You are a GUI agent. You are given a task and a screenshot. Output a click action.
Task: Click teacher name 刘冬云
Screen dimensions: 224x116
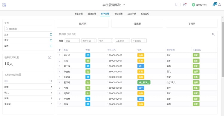tap(67, 93)
